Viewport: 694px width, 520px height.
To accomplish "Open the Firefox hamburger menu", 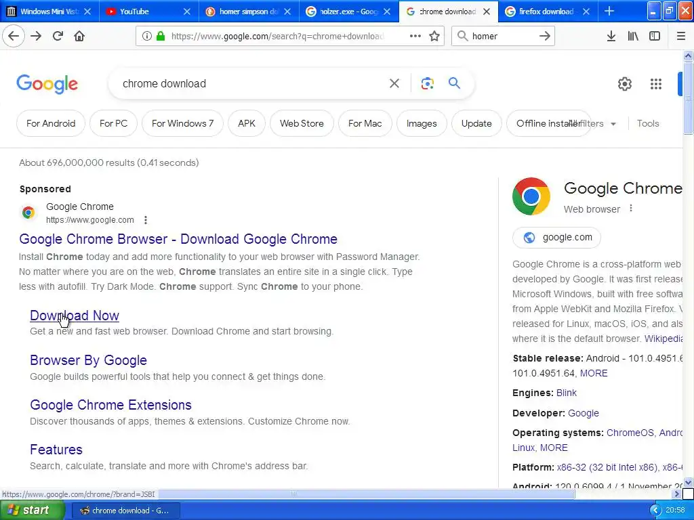I will click(x=681, y=36).
